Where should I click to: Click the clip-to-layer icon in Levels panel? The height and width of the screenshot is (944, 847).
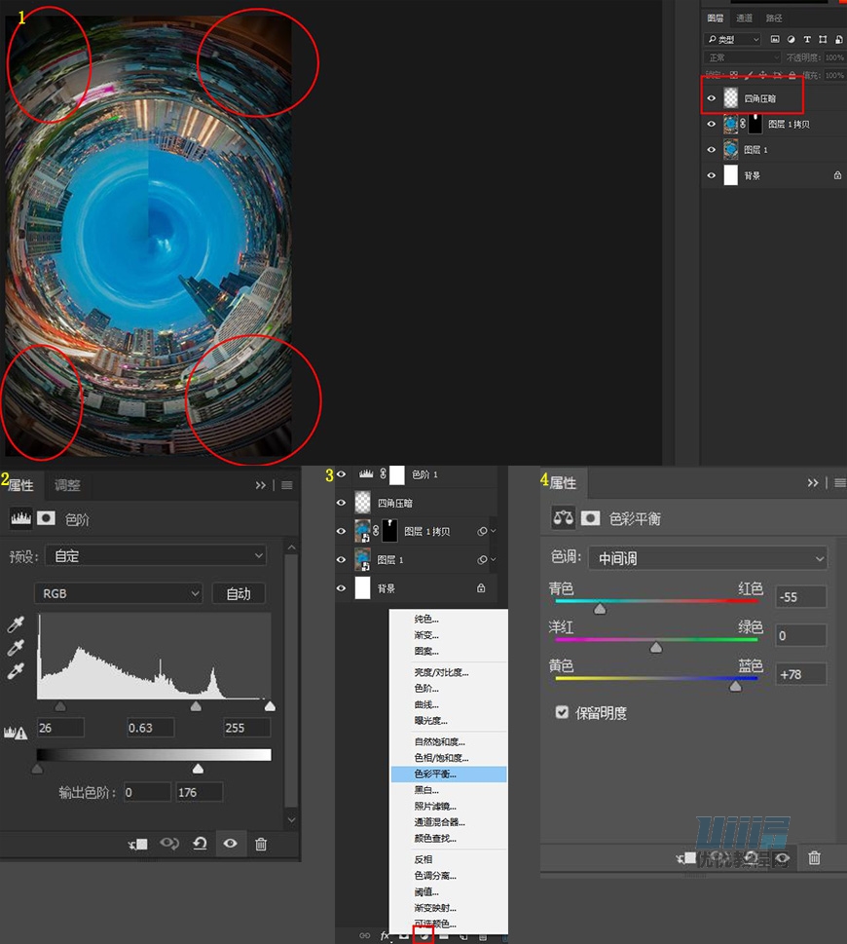[x=138, y=844]
